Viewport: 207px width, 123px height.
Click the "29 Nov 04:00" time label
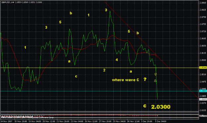click(x=119, y=121)
